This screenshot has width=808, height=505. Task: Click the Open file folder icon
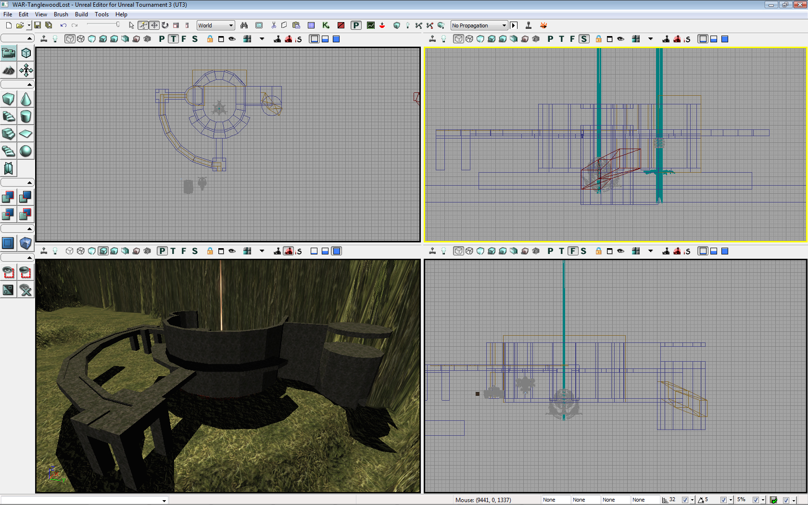click(20, 25)
